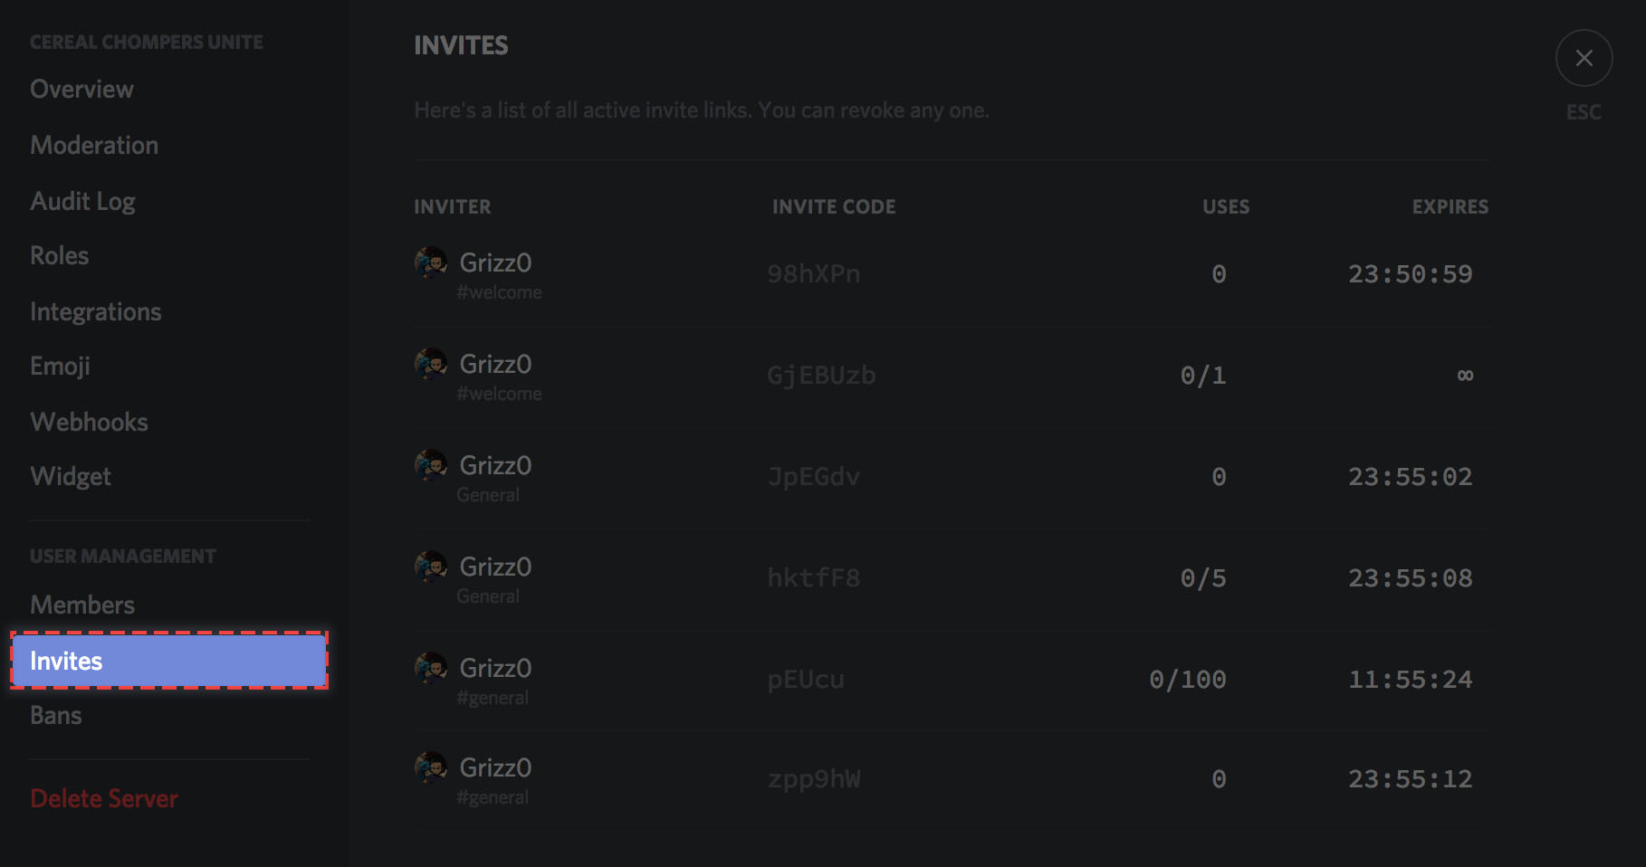Switch to the Emoji section
1646x867 pixels.
click(60, 367)
